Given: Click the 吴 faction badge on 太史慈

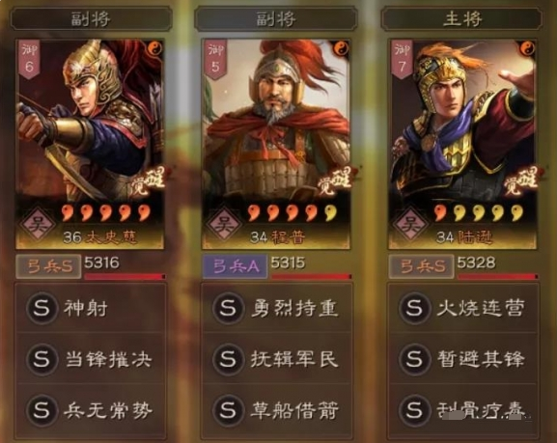Looking at the screenshot, I should tap(38, 225).
